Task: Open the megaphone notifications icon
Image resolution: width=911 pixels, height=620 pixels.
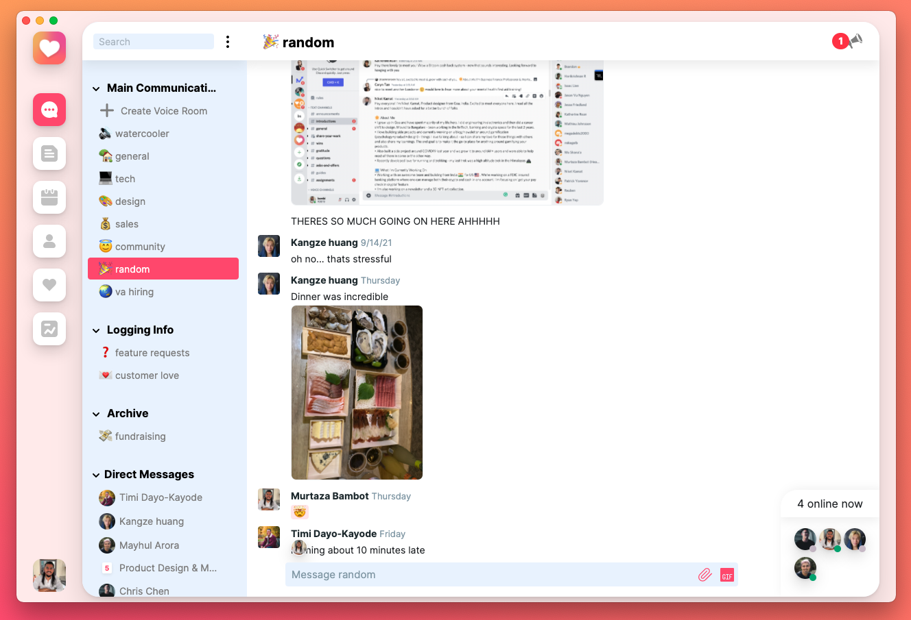Action: pos(855,41)
